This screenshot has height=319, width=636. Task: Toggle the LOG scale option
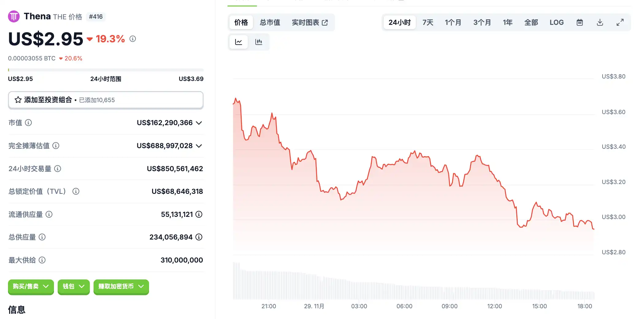pyautogui.click(x=556, y=22)
